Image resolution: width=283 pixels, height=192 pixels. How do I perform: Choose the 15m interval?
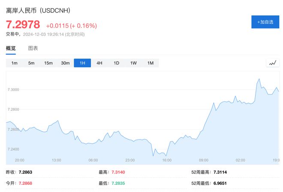[48, 63]
